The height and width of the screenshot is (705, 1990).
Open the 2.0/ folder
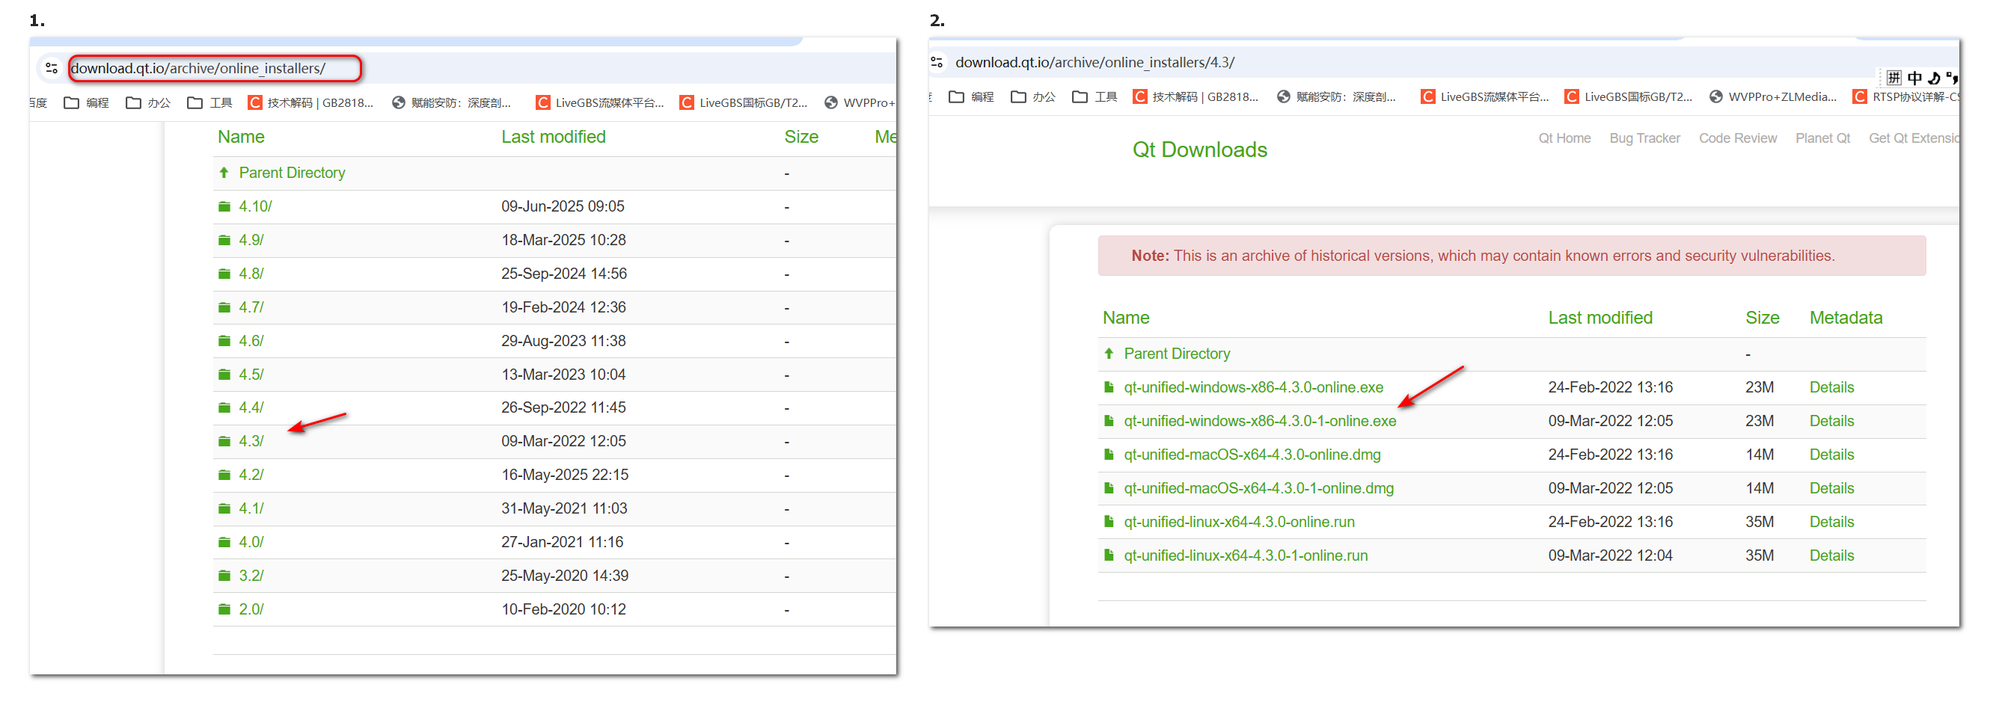[251, 609]
